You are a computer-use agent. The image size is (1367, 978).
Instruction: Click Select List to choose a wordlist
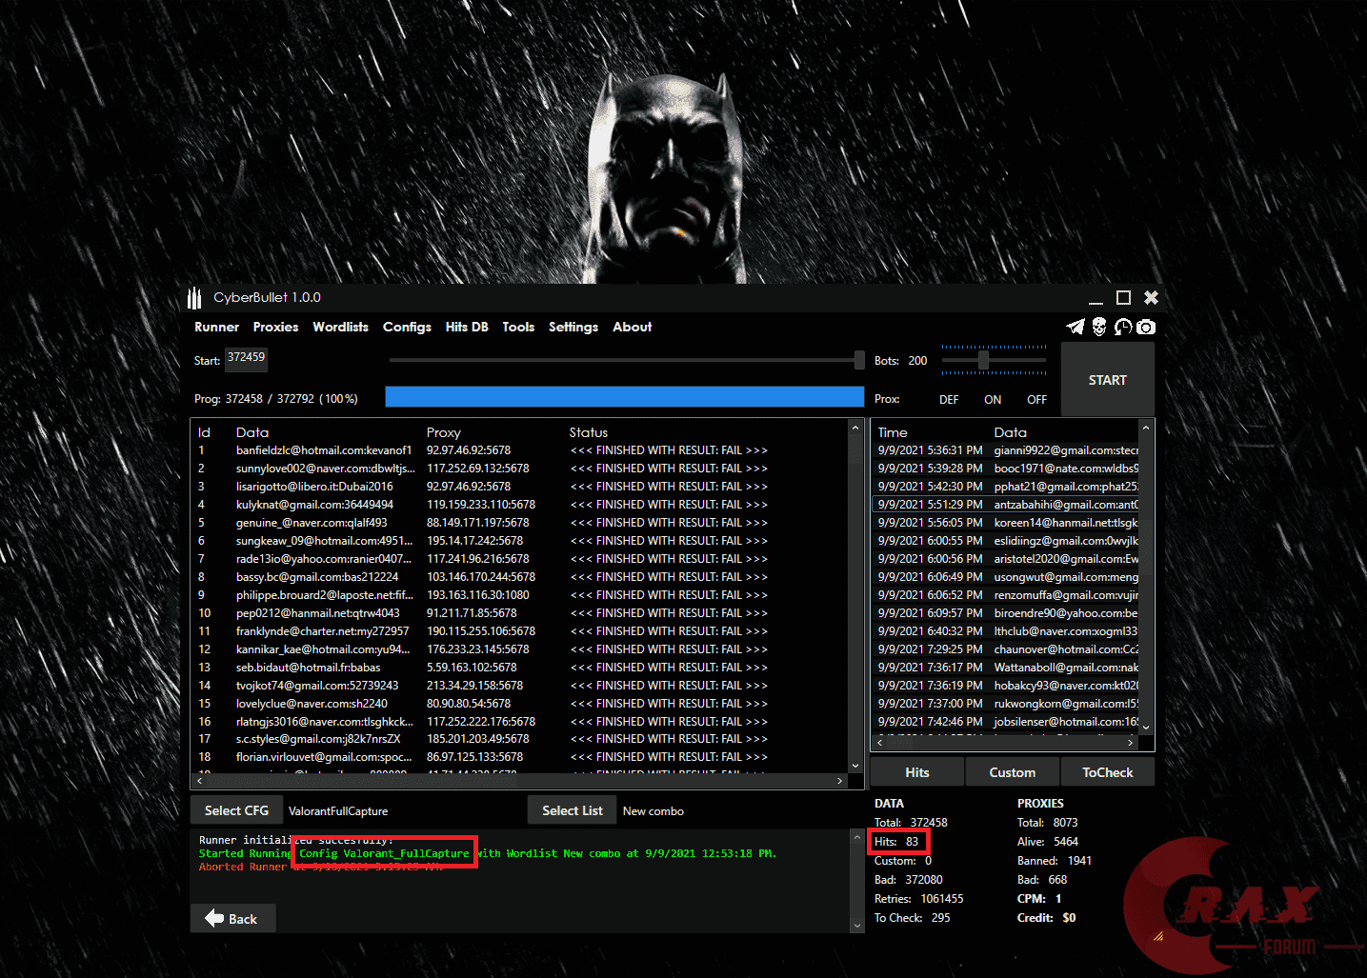(x=572, y=809)
